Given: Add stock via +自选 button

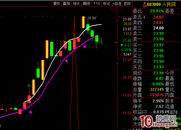Looking at the screenshot, I should (117, 3).
